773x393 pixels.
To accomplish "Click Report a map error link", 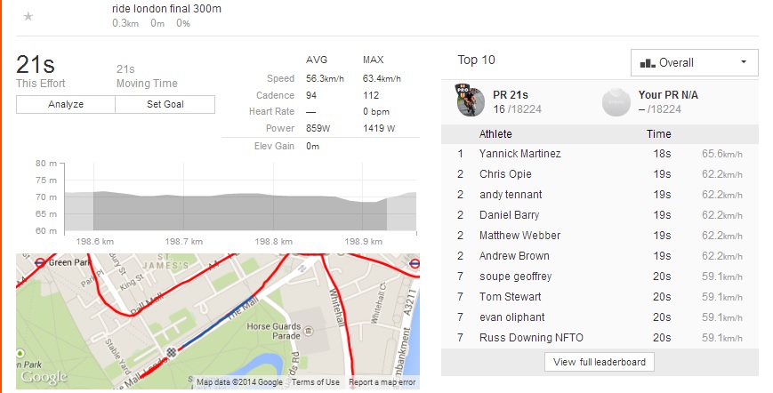I will (382, 382).
